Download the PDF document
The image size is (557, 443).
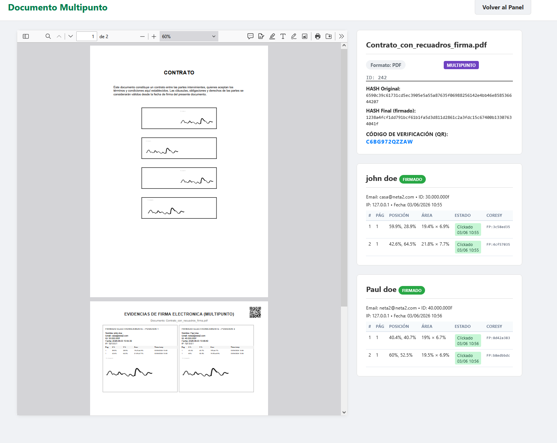329,36
